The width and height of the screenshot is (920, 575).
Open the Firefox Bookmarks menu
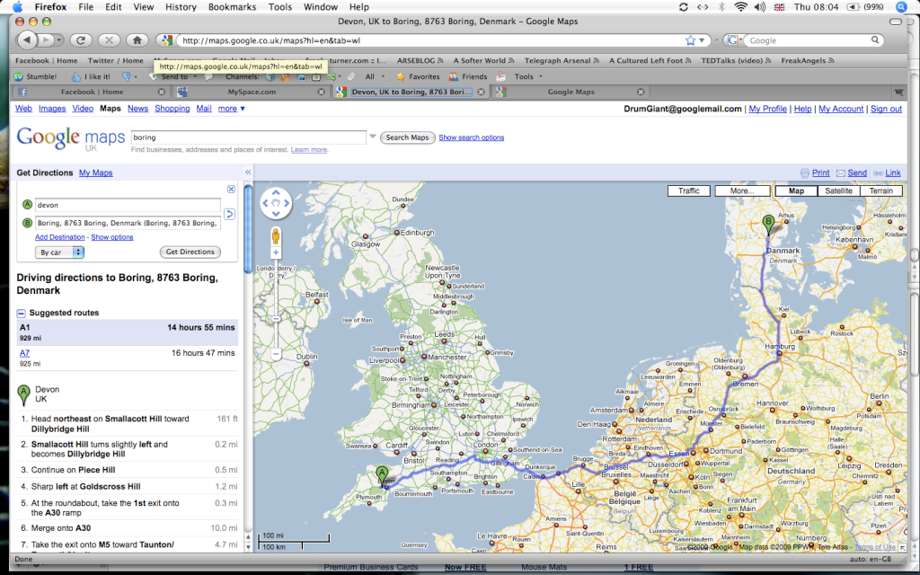[232, 7]
